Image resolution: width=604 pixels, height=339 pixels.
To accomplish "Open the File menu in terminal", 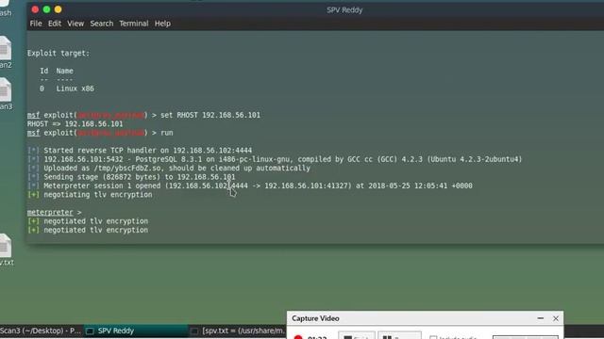I will point(36,24).
